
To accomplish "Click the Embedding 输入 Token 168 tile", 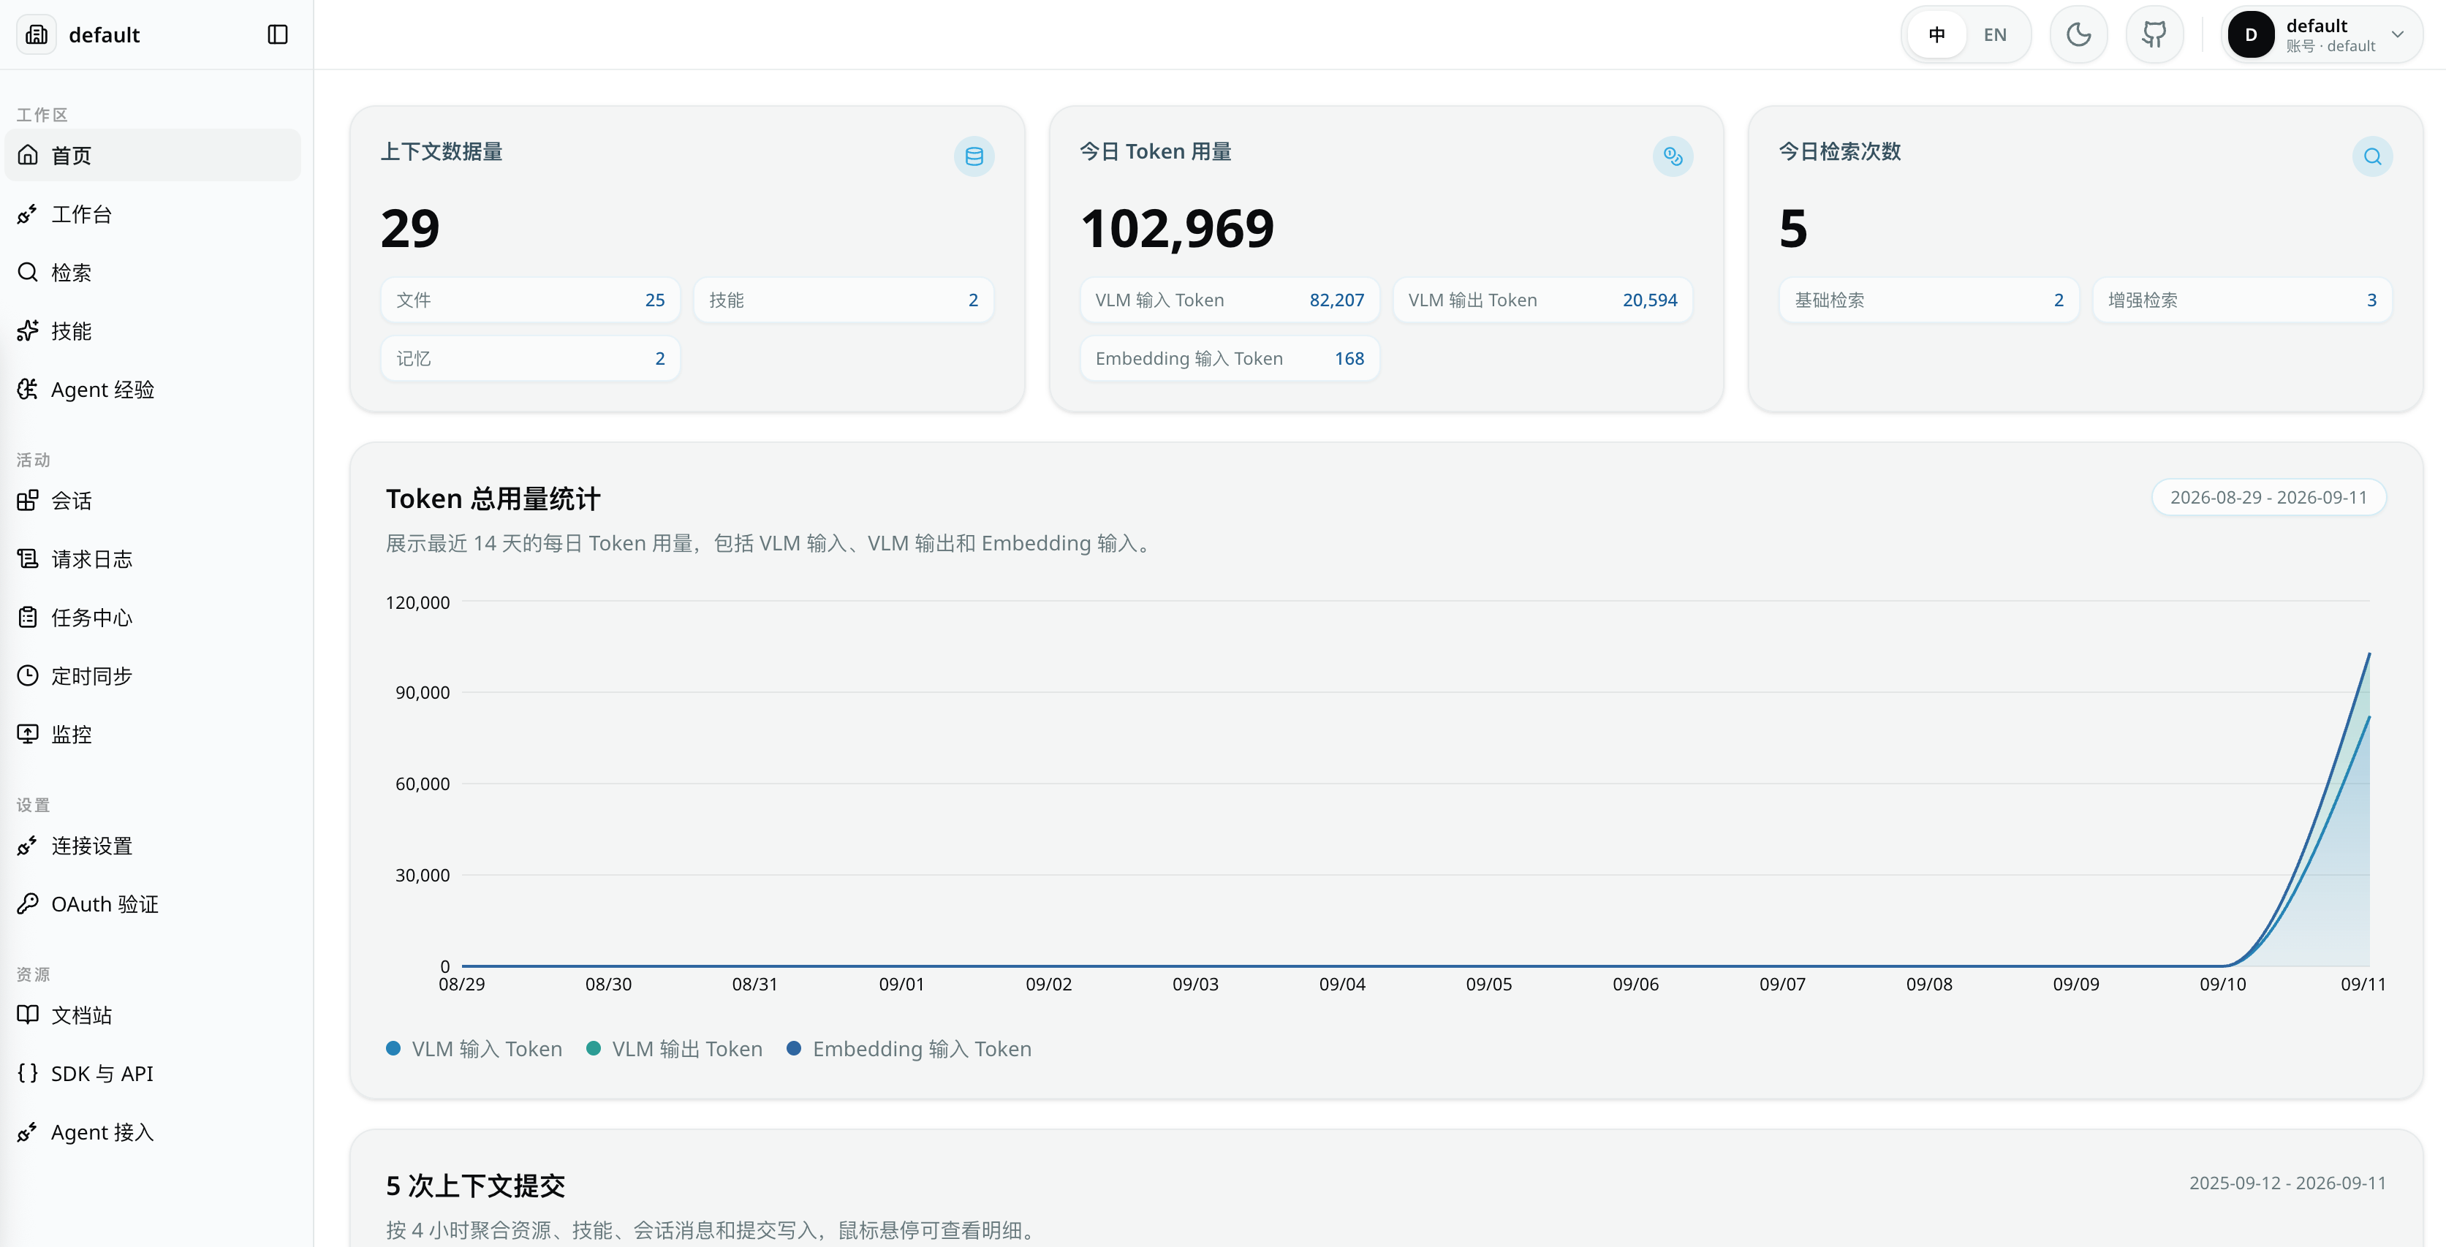I will 1230,358.
